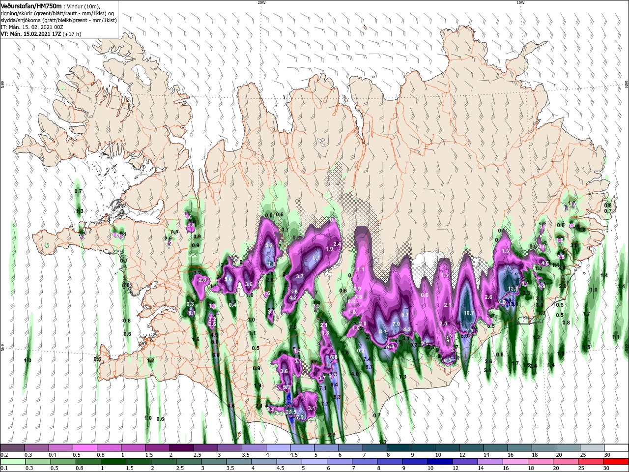Select the 30 white swatch, upper legend row

tap(616, 448)
